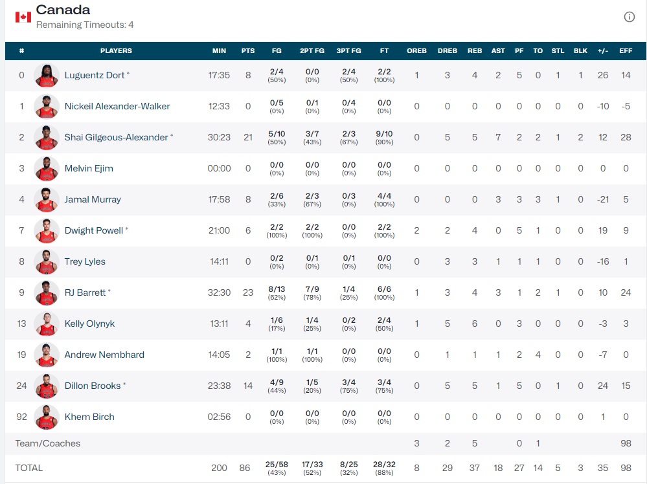Viewport: 647px width, 484px height.
Task: Click the PLAYERS column header
Action: [116, 50]
